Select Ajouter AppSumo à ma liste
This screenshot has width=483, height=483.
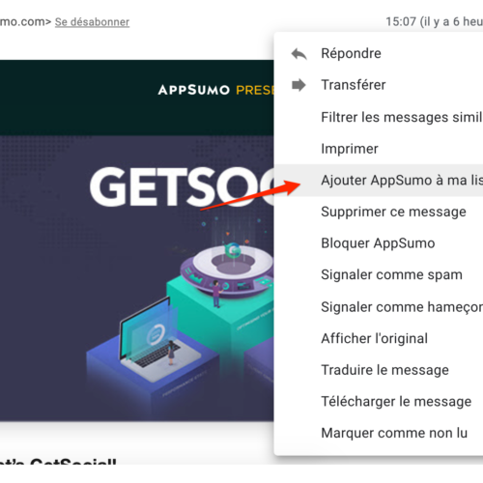tap(379, 181)
